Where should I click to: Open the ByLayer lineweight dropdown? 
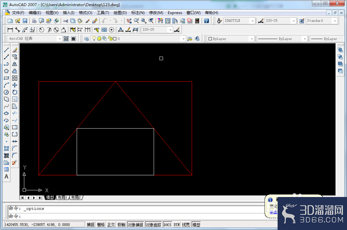click(327, 39)
